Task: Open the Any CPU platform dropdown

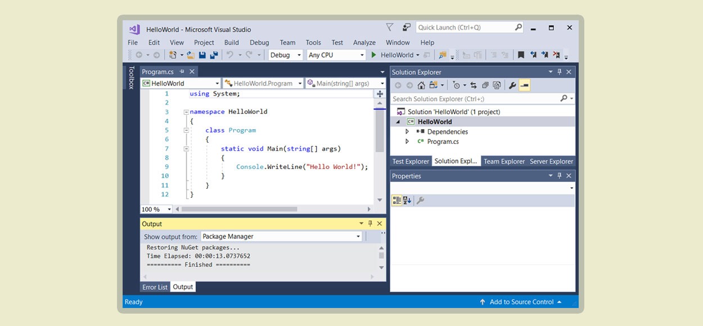Action: click(x=336, y=55)
